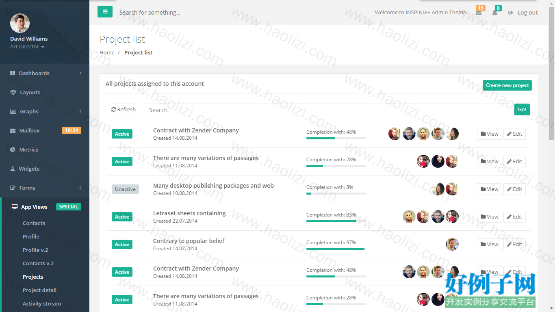Click the Log out link
This screenshot has height=312, width=555.
(x=523, y=13)
